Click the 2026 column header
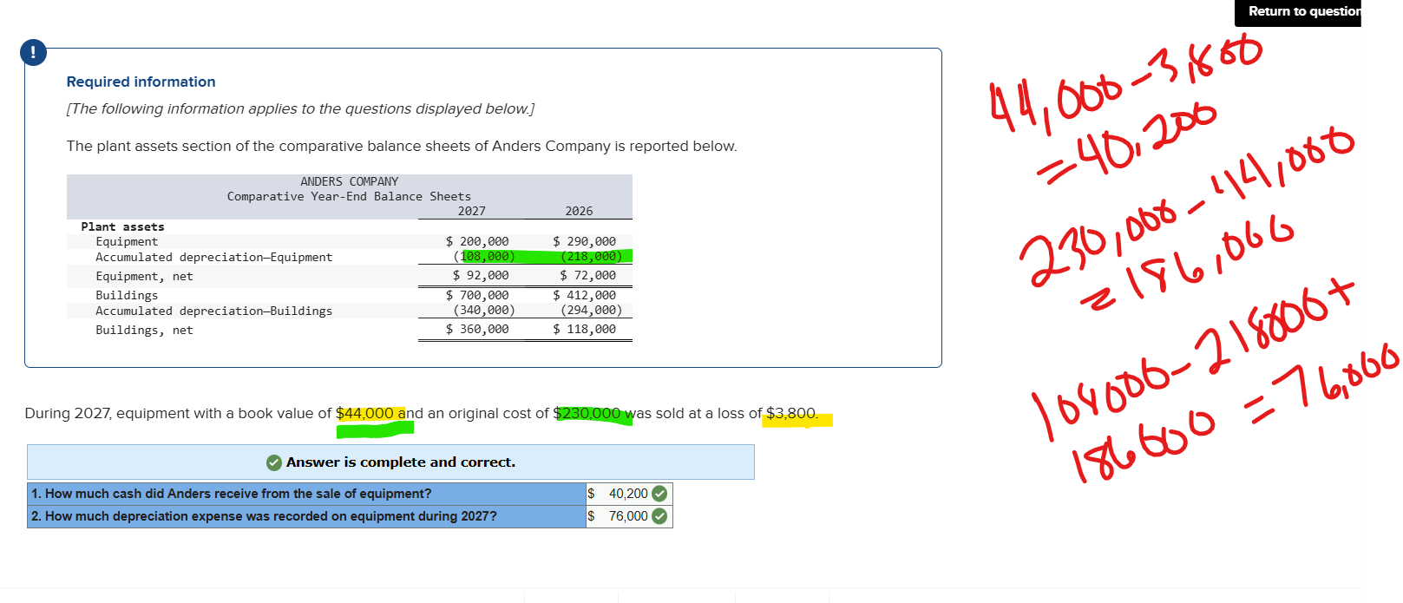 (579, 211)
